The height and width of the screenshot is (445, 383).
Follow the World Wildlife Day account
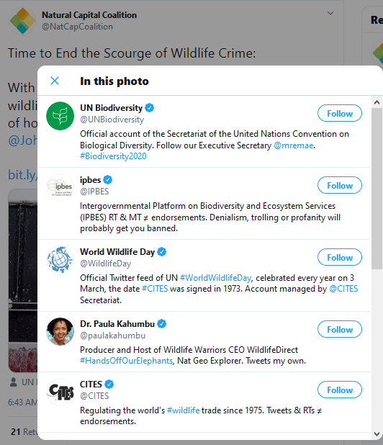point(340,257)
